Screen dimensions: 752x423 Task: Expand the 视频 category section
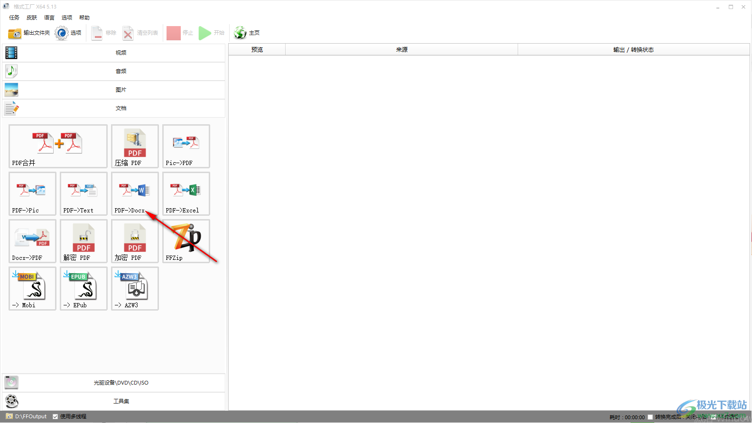[x=114, y=53]
